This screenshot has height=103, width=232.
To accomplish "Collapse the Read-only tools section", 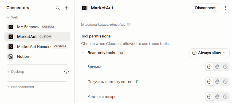I will pos(83,53).
